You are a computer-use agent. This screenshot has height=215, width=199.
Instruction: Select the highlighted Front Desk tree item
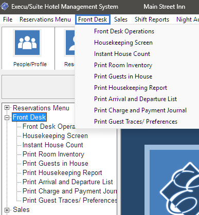coord(29,118)
